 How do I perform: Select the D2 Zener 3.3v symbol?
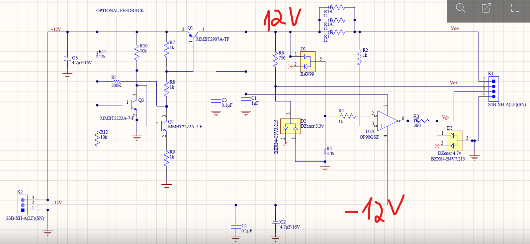(291, 126)
